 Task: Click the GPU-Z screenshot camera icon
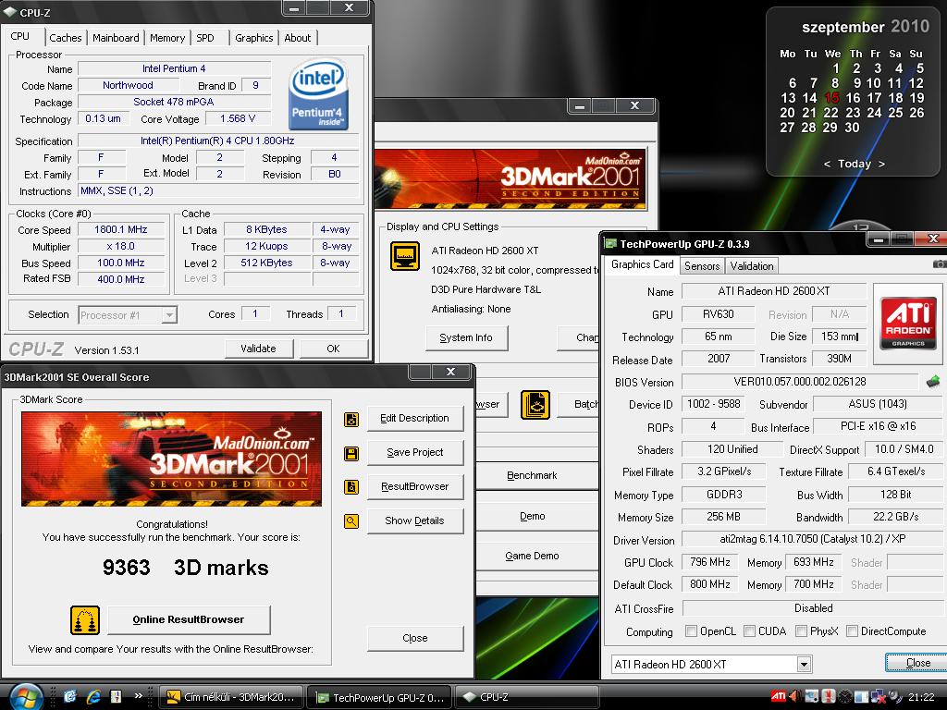coord(940,264)
